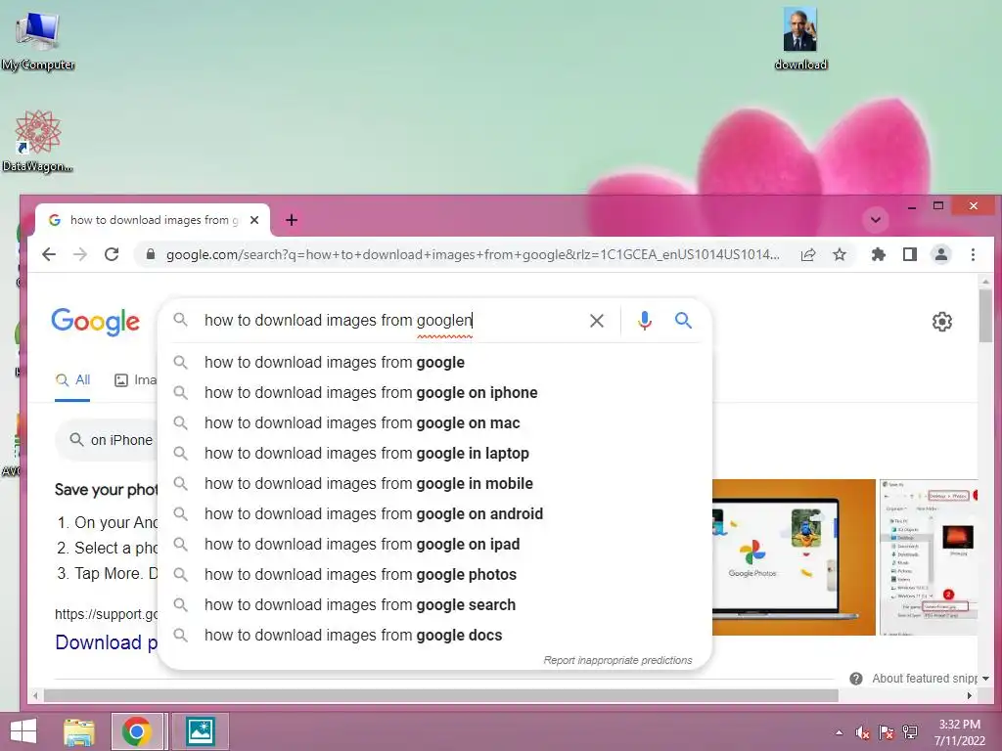Bookmark this page with star icon
Viewport: 1002px width, 751px height.
(x=840, y=255)
